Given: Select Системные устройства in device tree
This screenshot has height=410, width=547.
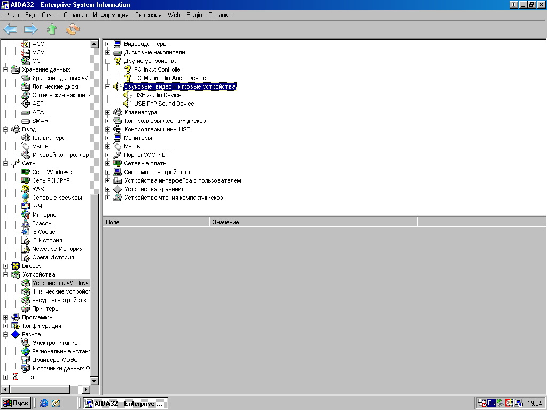Looking at the screenshot, I should (157, 172).
